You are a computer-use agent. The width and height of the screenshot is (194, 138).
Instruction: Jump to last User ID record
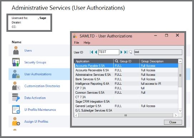pyautogui.click(x=126, y=52)
